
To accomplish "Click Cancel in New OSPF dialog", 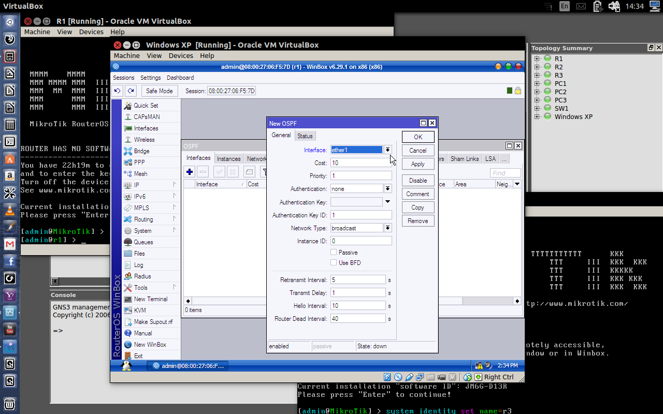I will tap(418, 151).
